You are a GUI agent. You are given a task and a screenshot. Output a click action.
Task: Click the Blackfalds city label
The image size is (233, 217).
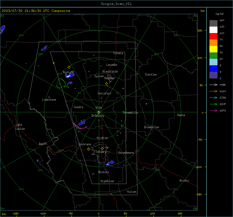point(110,71)
